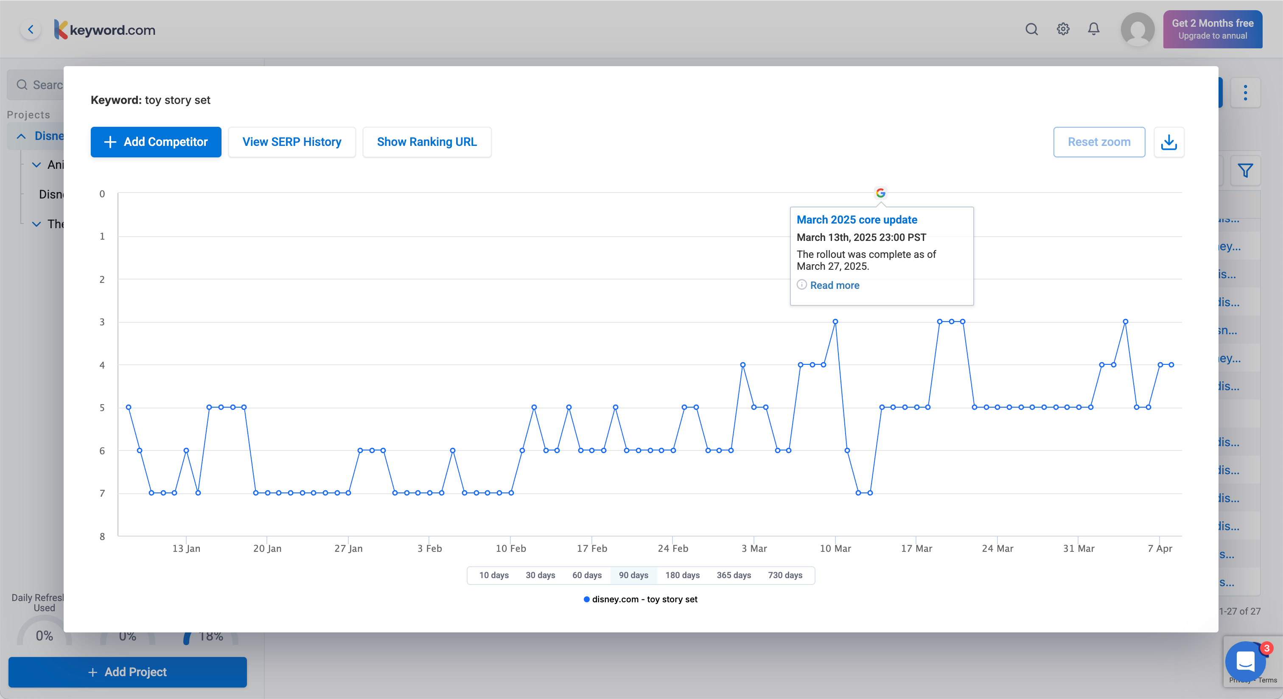This screenshot has width=1283, height=699.
Task: Open the notifications bell
Action: (1093, 29)
